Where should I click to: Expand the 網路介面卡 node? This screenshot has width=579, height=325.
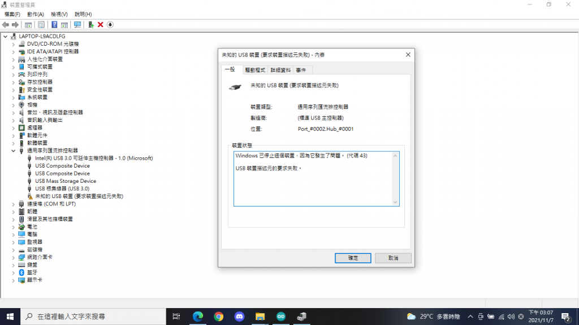[14, 257]
